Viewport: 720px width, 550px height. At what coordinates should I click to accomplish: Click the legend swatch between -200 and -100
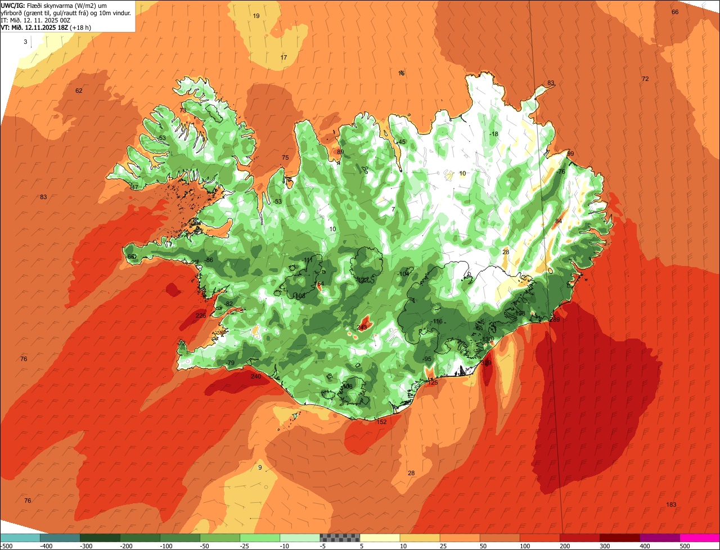pyautogui.click(x=140, y=538)
